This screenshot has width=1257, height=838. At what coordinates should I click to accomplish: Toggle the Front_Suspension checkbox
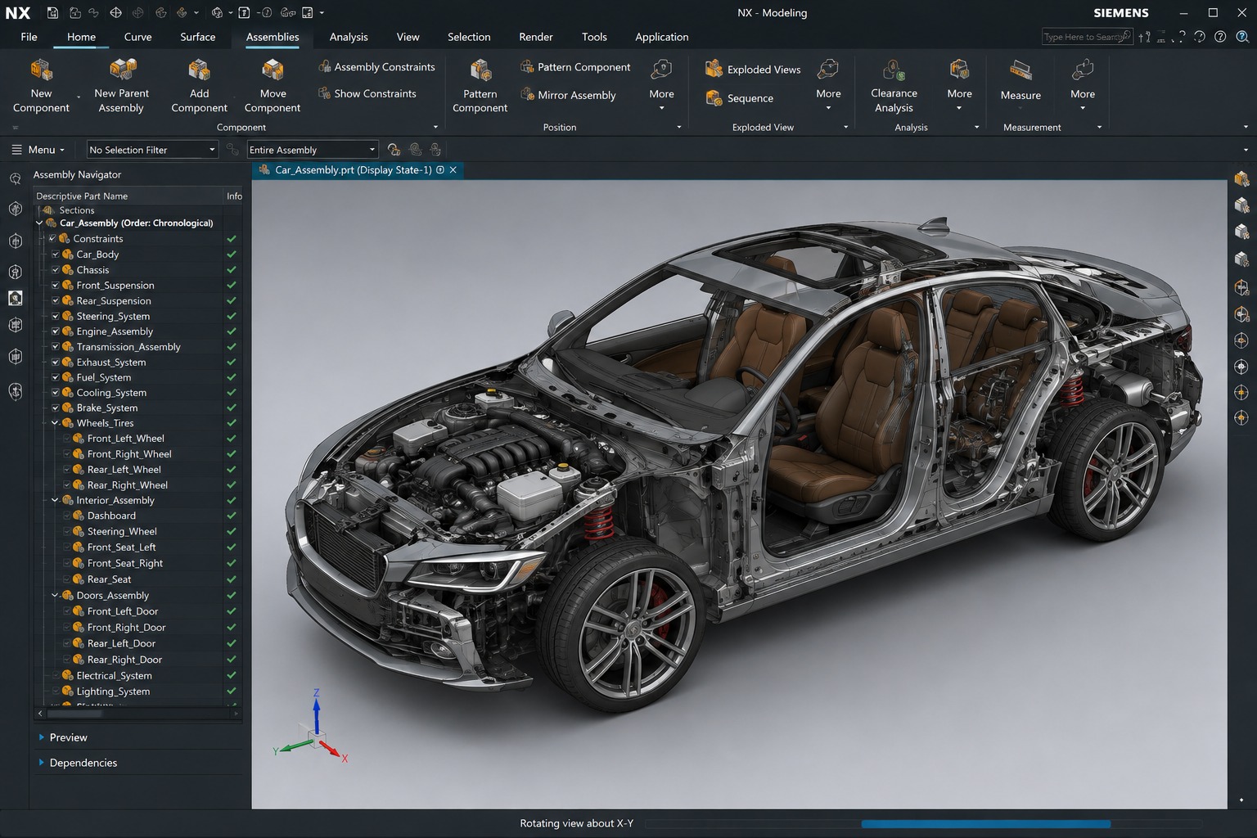(56, 286)
